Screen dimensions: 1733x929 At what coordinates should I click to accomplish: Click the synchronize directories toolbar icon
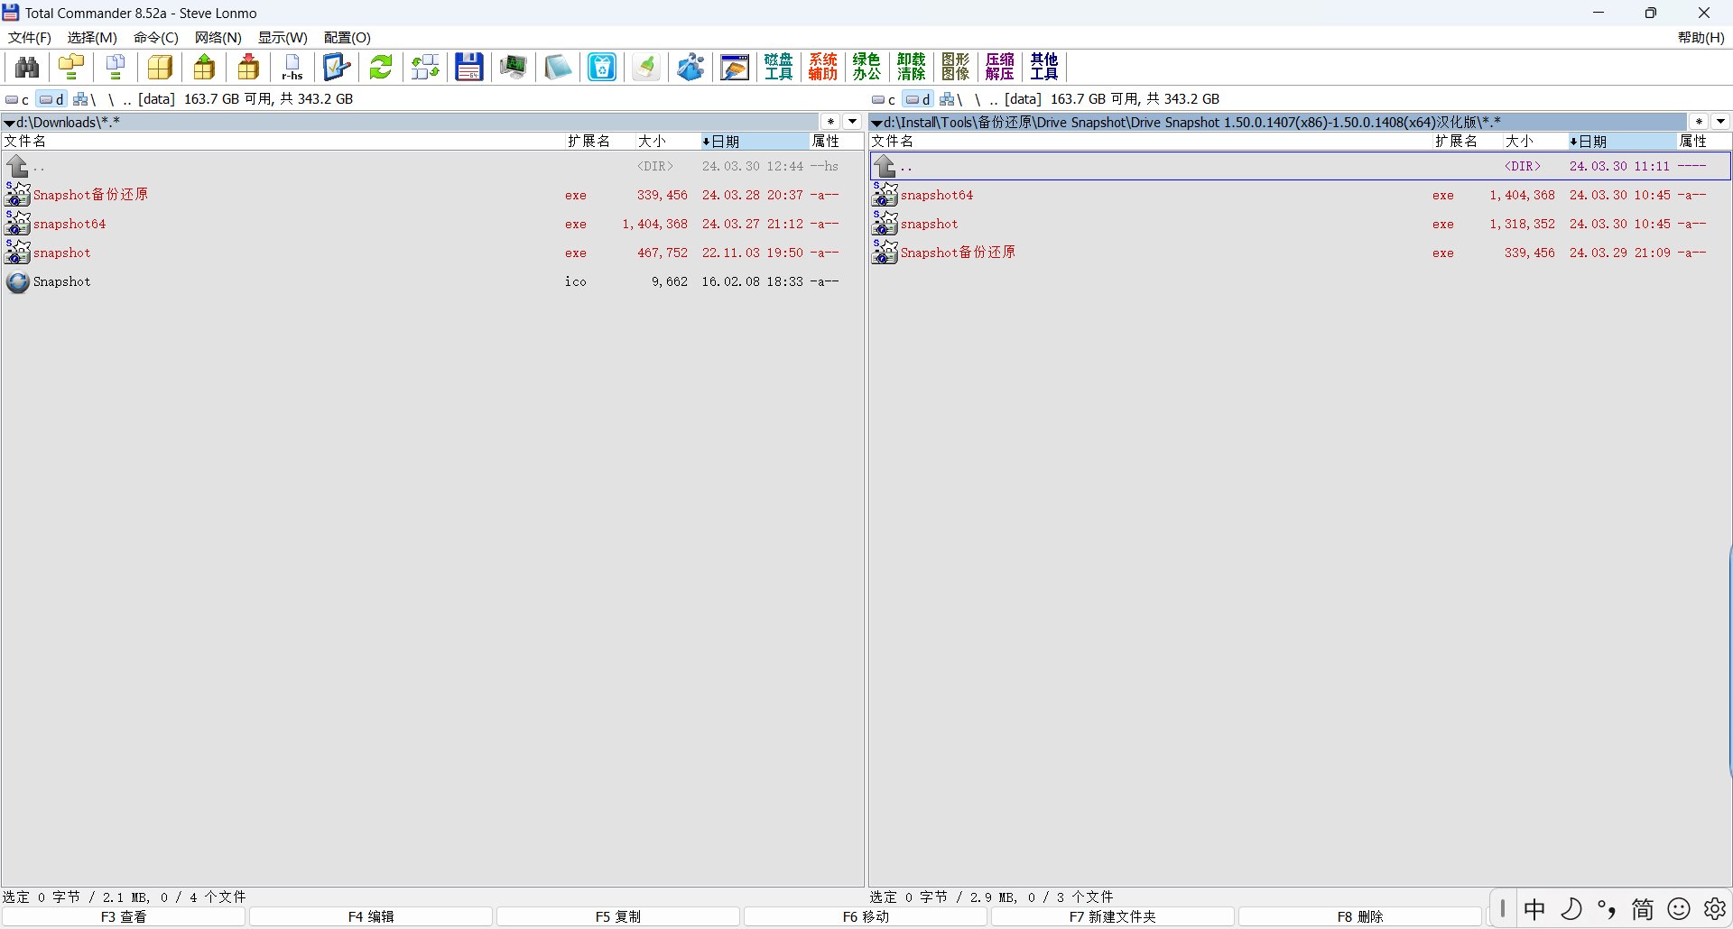click(x=425, y=68)
